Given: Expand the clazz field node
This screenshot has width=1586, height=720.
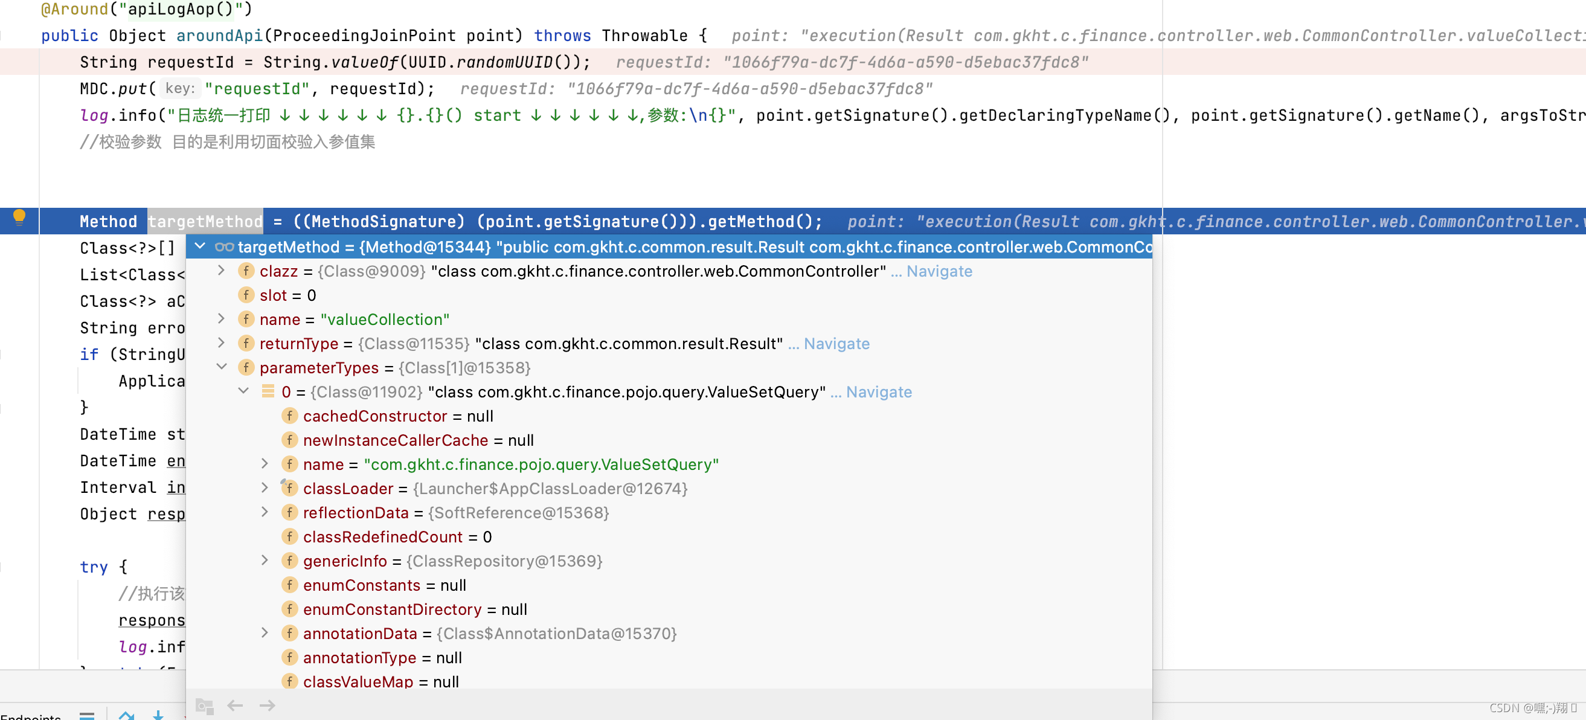Looking at the screenshot, I should (221, 271).
